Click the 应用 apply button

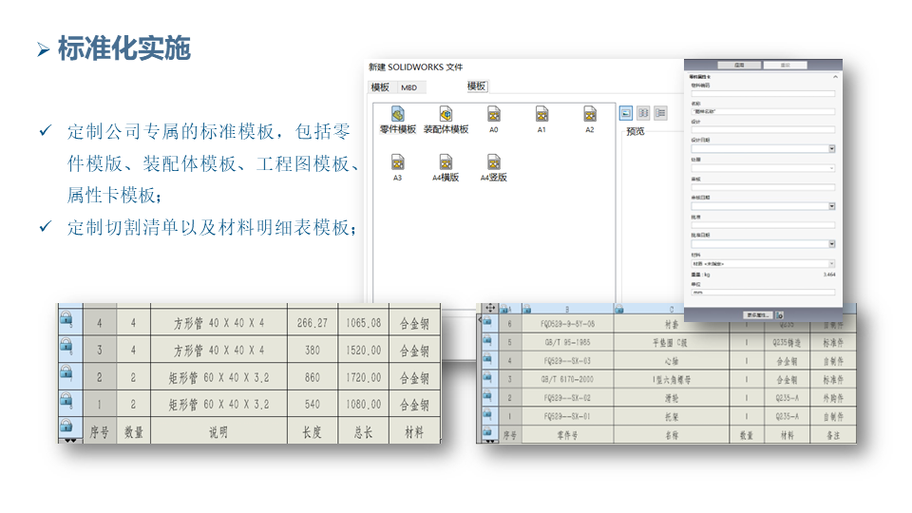tap(739, 66)
